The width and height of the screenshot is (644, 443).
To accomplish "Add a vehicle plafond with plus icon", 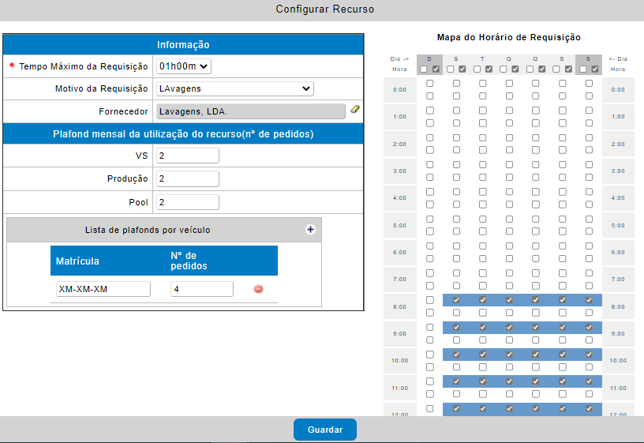I will coord(310,230).
